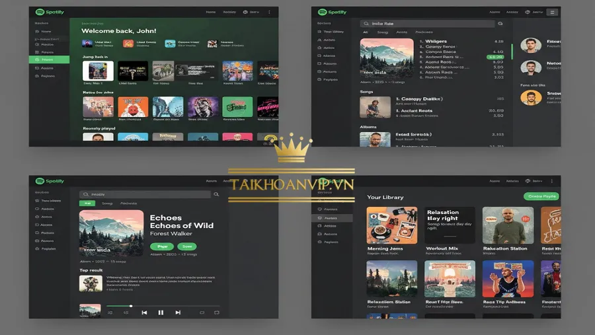Open the bearded man album thumbnail under Albums
Screen dimensions: 595x335
[375, 139]
